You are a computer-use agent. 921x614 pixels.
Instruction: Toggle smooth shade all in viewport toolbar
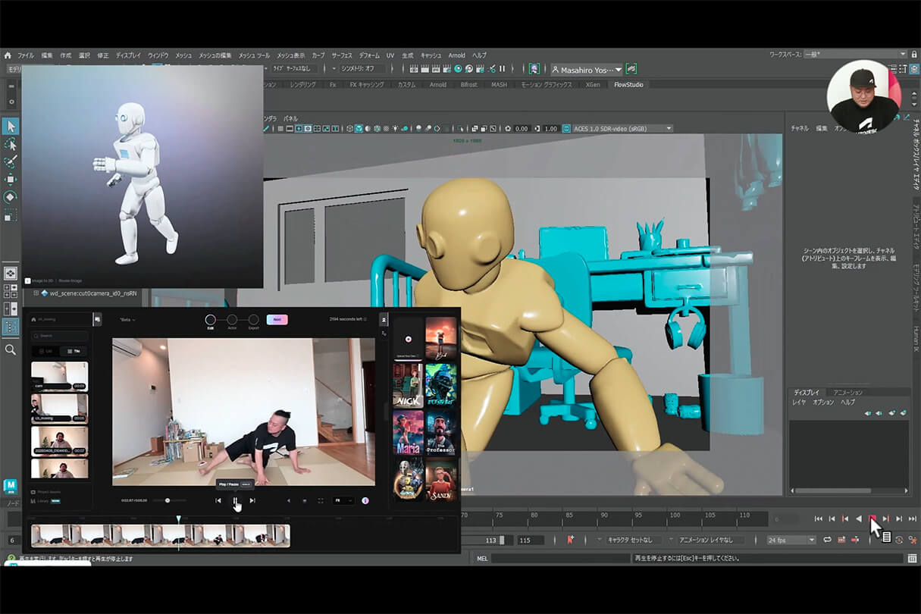359,129
